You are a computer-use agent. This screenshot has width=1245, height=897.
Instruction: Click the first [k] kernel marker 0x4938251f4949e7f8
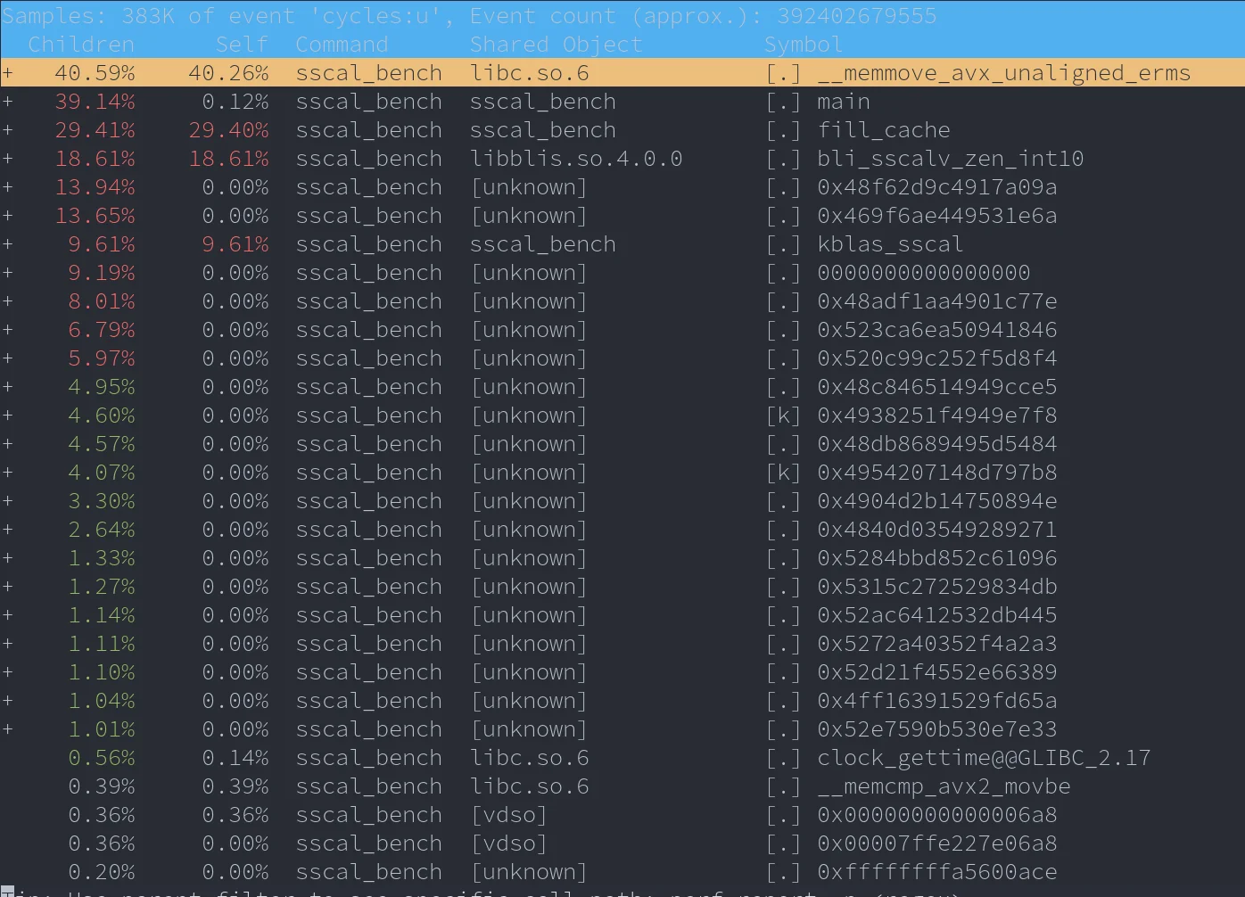point(783,416)
